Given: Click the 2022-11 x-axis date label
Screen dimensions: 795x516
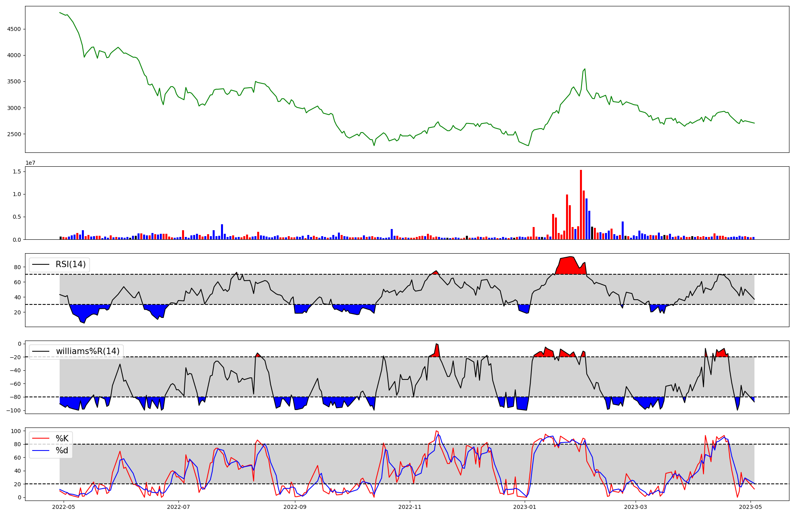Looking at the screenshot, I should pyautogui.click(x=410, y=507).
